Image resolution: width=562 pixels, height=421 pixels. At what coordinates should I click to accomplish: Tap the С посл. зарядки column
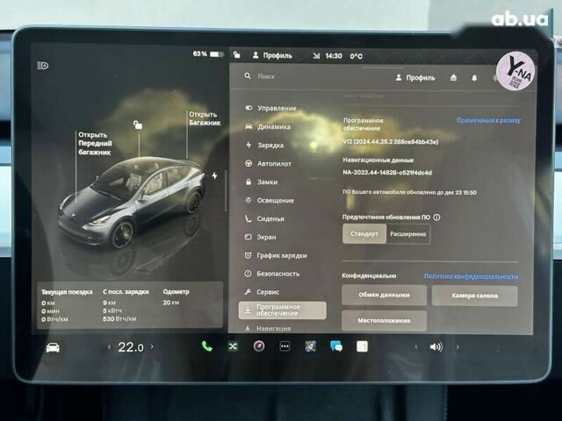pos(126,305)
